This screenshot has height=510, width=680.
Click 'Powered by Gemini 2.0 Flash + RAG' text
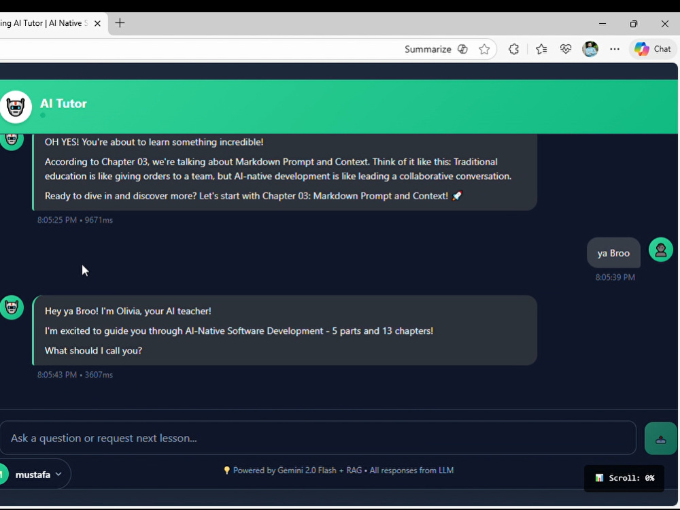pyautogui.click(x=298, y=471)
